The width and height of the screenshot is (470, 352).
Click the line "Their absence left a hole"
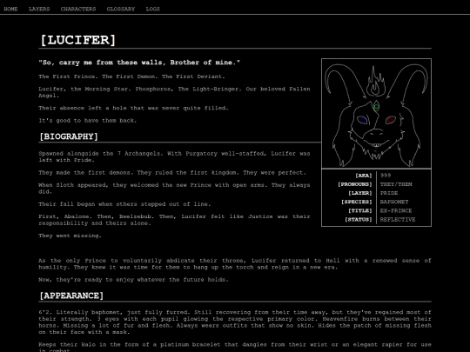pyautogui.click(x=133, y=108)
